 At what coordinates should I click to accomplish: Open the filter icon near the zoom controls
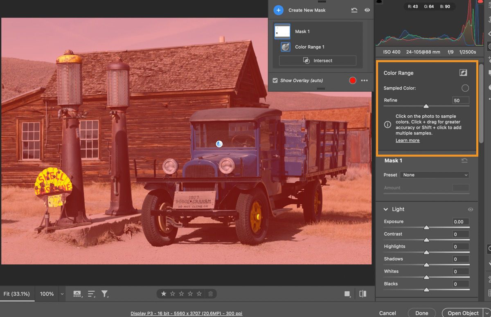(105, 294)
